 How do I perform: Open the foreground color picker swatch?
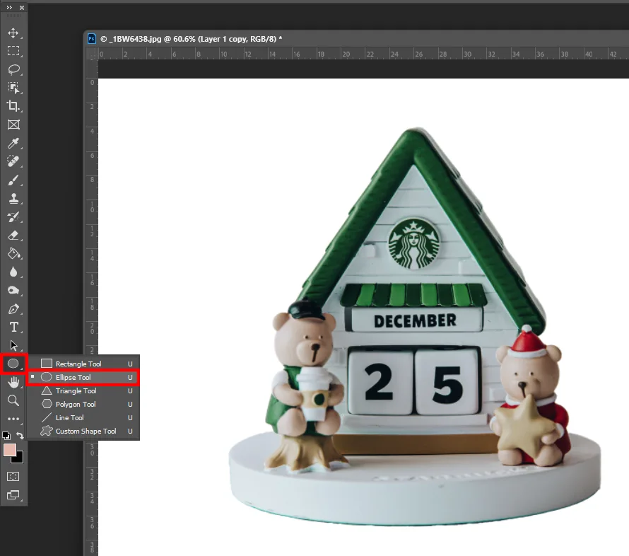click(9, 450)
